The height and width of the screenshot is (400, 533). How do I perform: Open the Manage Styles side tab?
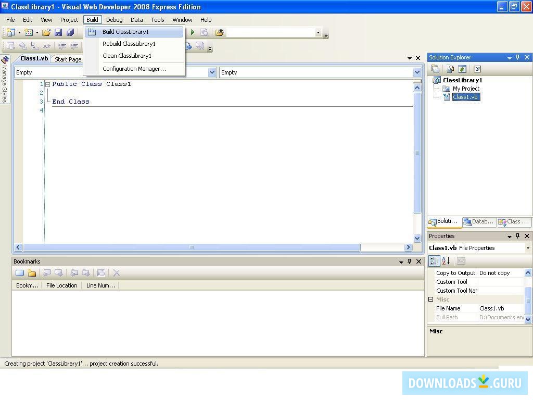(x=4, y=80)
